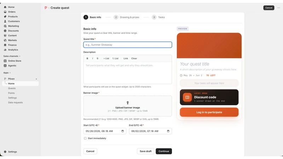Click the Content icon
This screenshot has height=159, width=283.
(5, 36)
